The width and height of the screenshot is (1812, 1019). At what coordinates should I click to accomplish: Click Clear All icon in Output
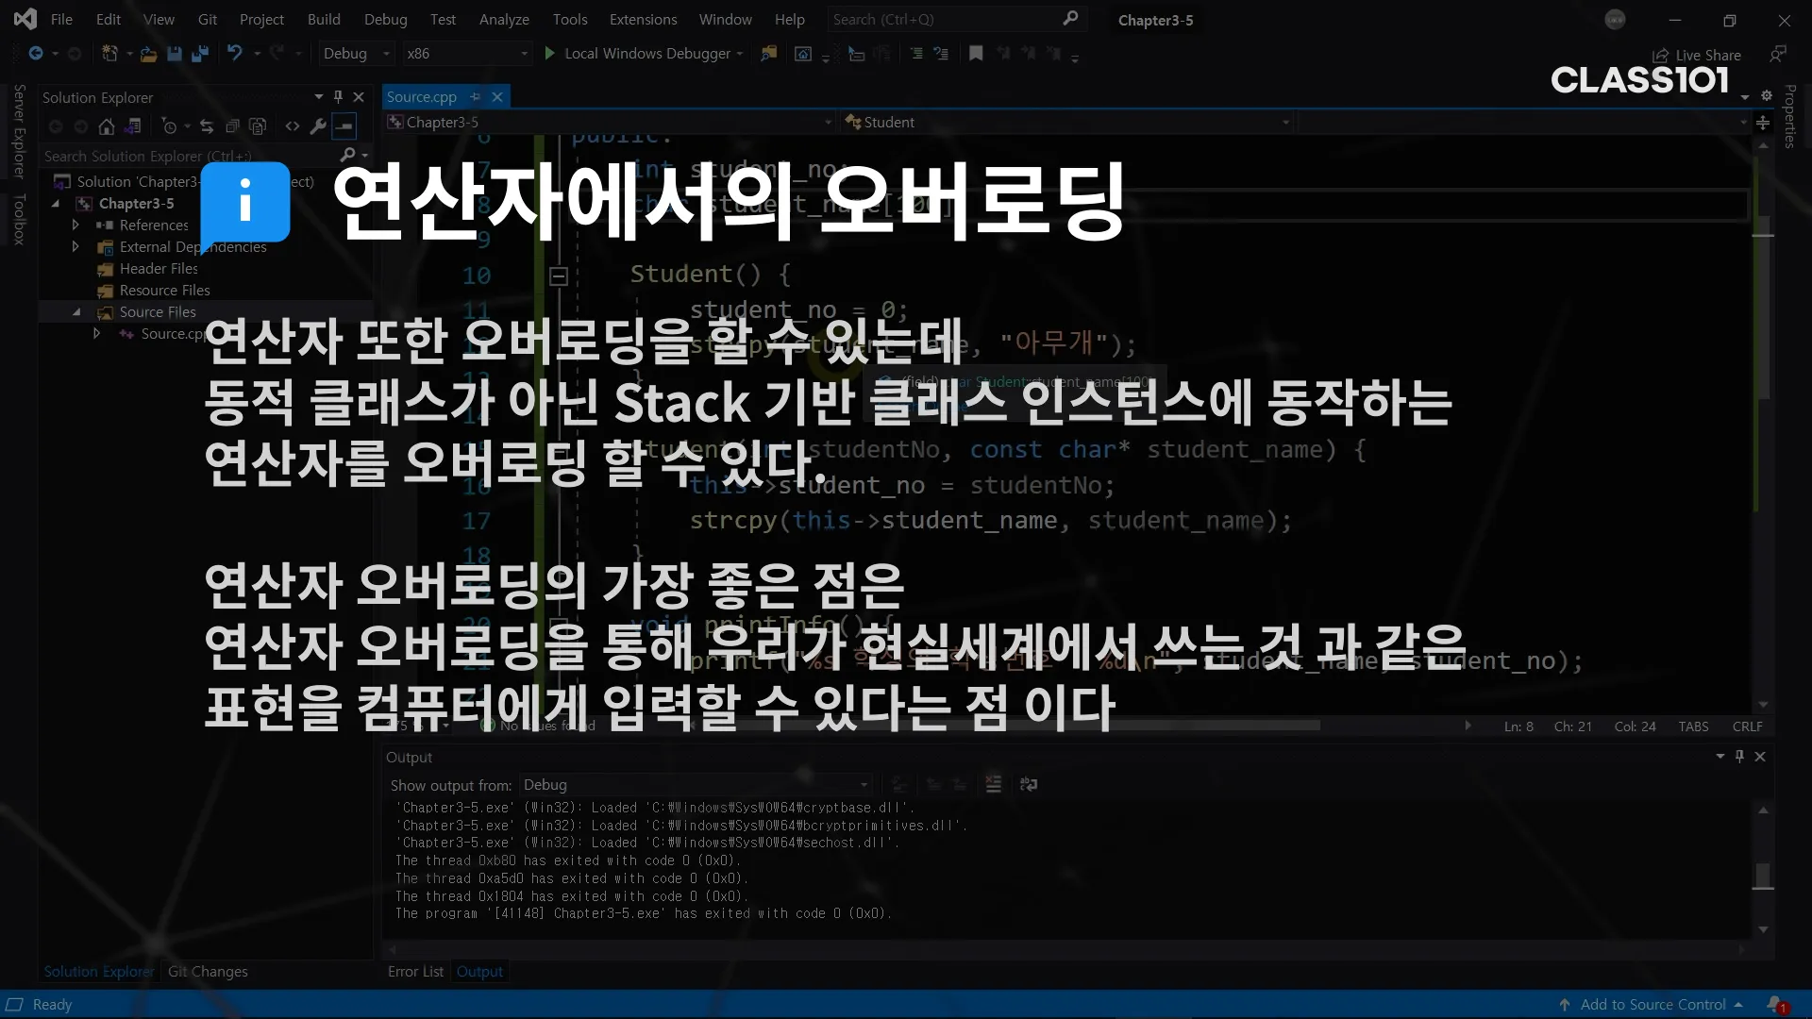pyautogui.click(x=993, y=784)
